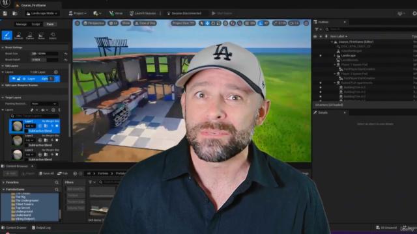Reset Brush Falloff to default arrow

66,60
